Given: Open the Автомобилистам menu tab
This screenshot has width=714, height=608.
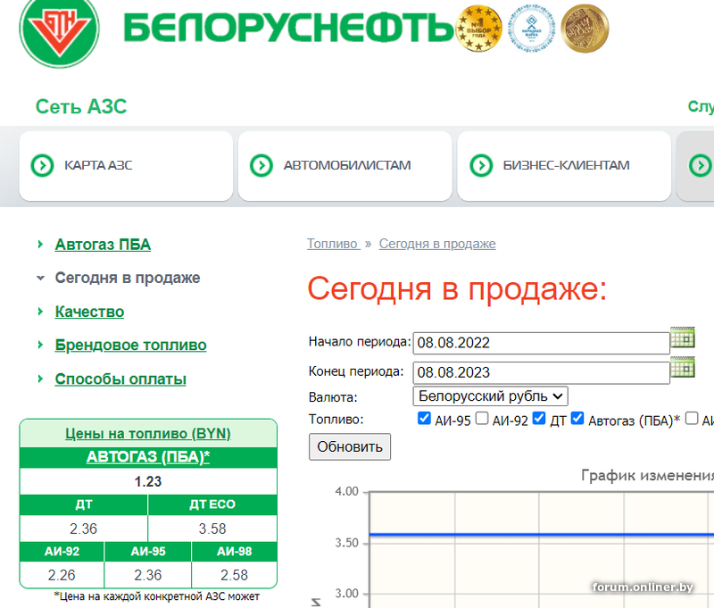Looking at the screenshot, I should click(345, 166).
